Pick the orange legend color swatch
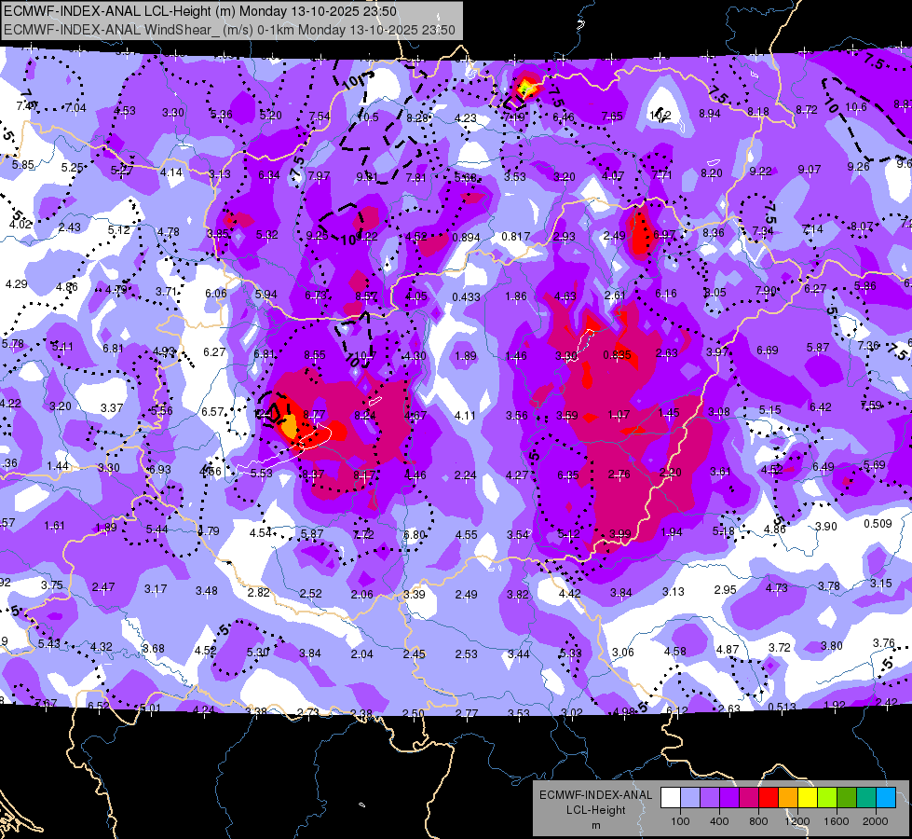912x839 pixels. [x=787, y=797]
